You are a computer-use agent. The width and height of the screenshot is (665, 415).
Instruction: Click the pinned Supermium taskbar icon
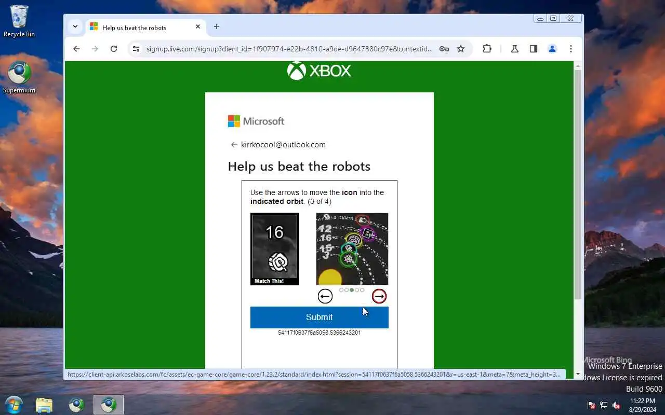click(x=76, y=405)
